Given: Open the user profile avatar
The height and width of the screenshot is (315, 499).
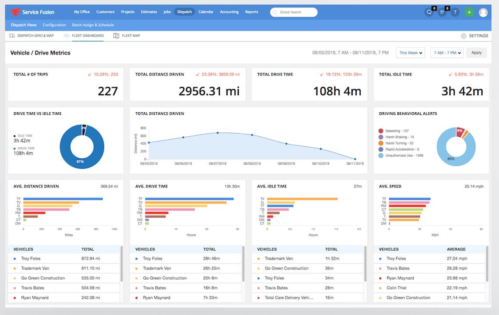Looking at the screenshot, I should click(x=483, y=12).
